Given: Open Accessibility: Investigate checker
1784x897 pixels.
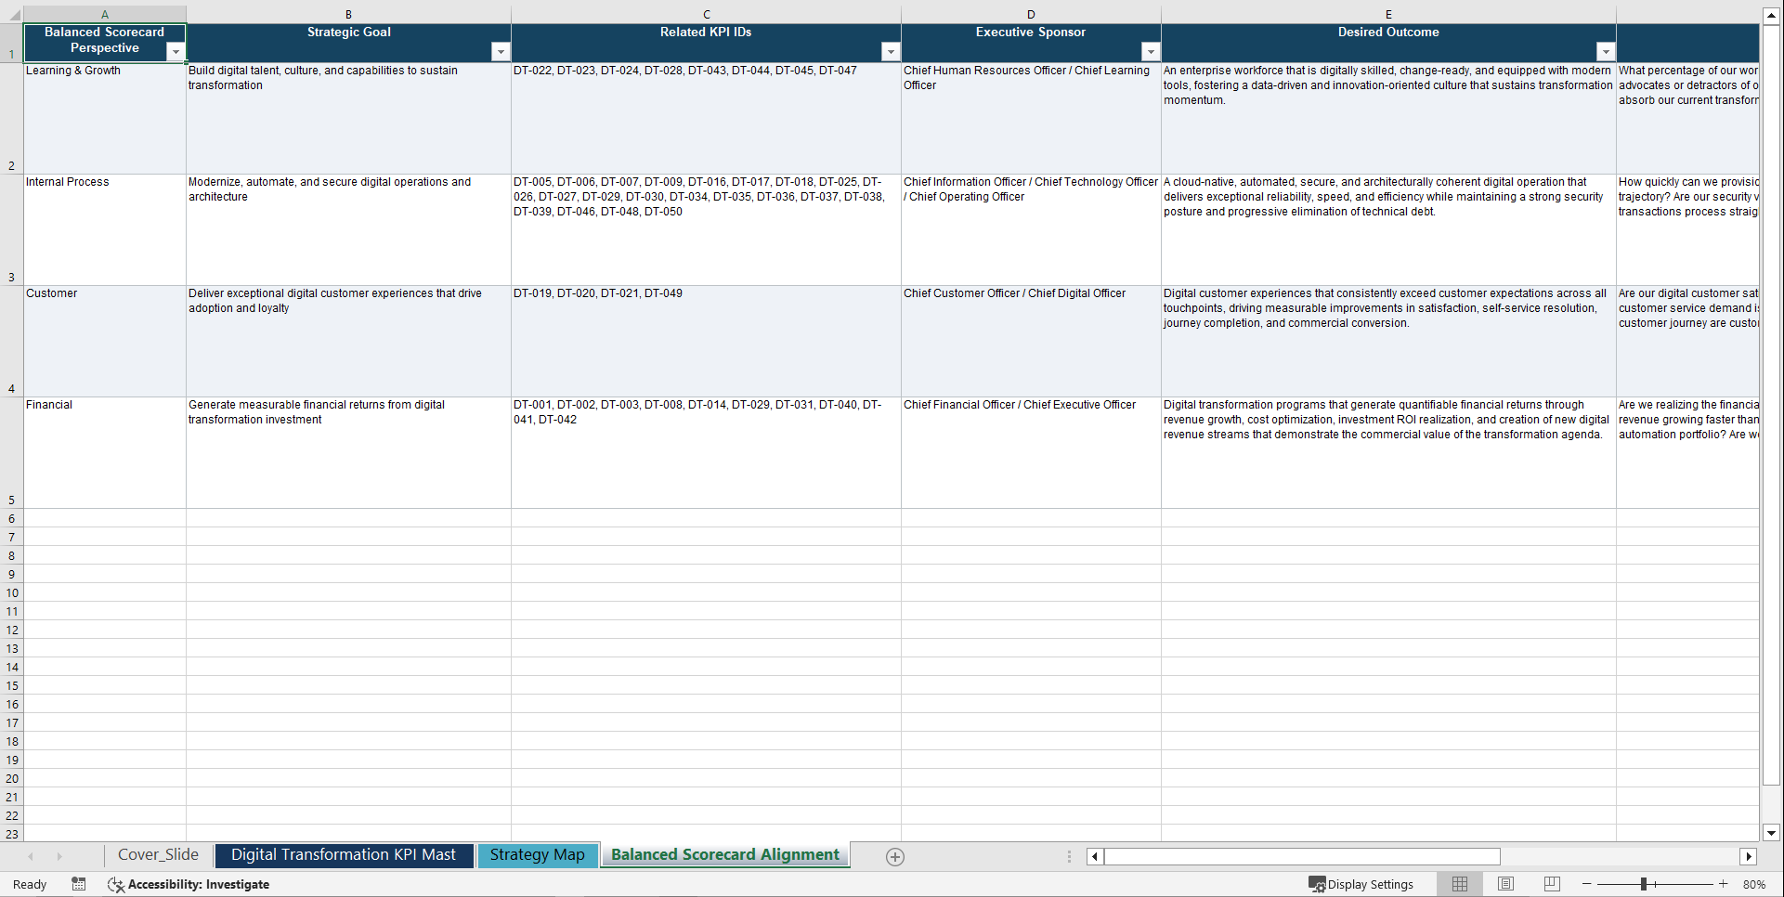Looking at the screenshot, I should pos(189,884).
